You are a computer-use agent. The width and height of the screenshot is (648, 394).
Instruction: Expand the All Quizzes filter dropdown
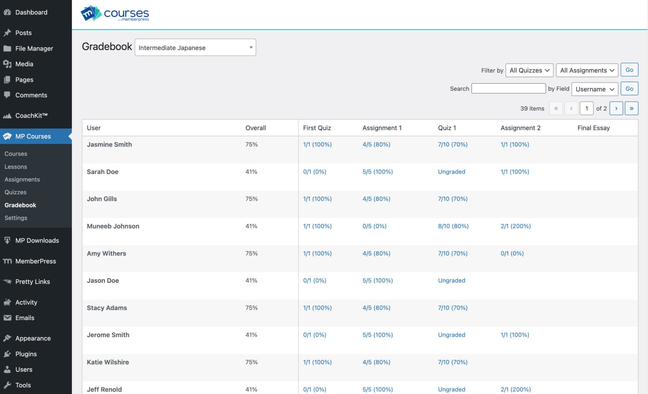pos(529,70)
